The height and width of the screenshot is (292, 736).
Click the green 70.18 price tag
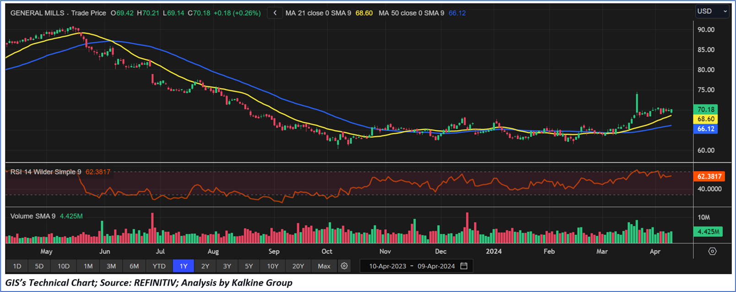(706, 109)
